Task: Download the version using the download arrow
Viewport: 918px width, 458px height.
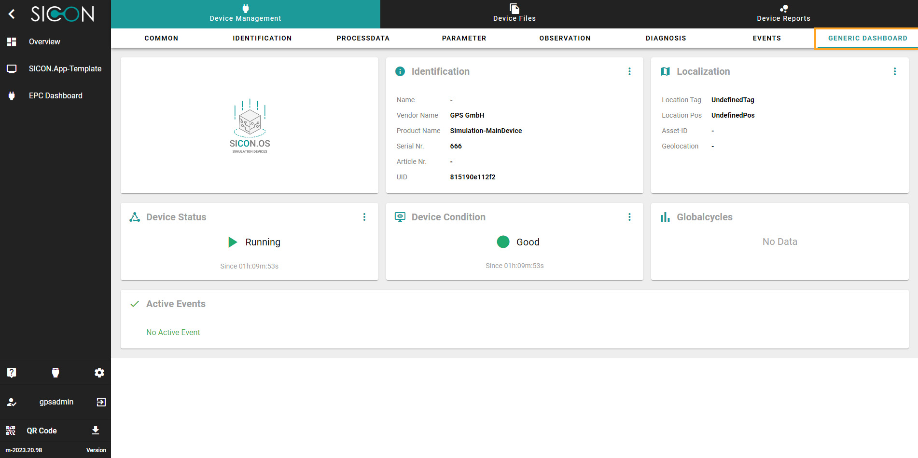Action: (x=95, y=430)
